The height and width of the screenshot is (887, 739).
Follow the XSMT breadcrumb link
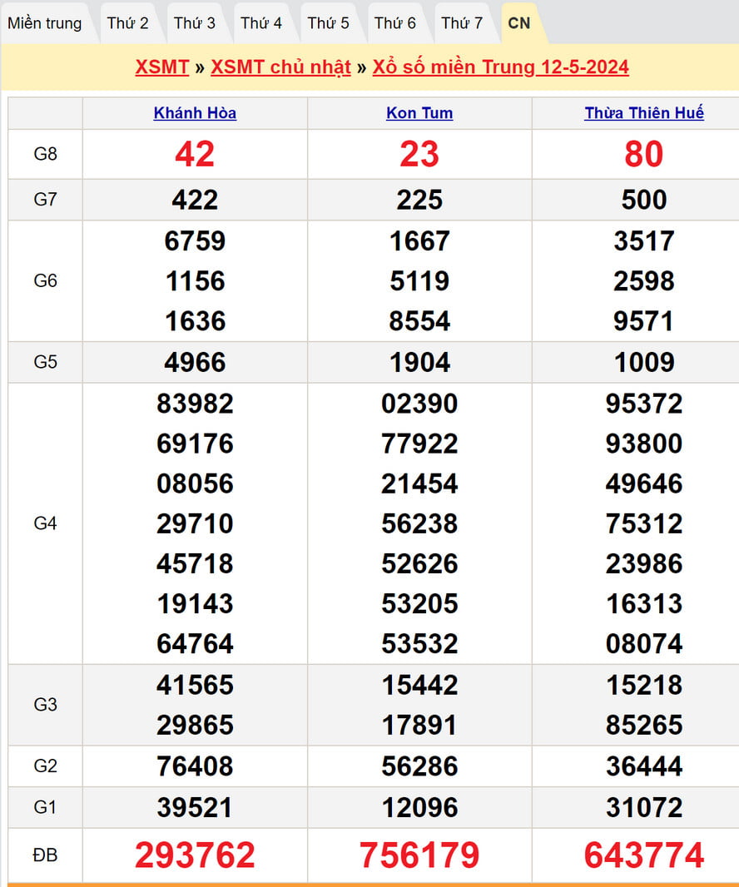161,67
